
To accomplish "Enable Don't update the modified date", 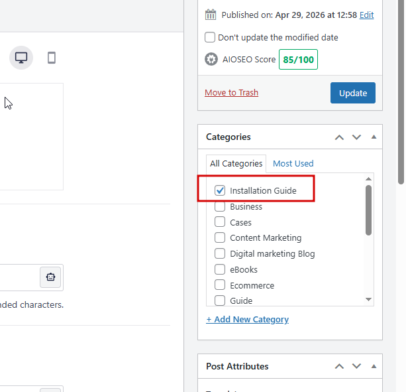I will (210, 37).
